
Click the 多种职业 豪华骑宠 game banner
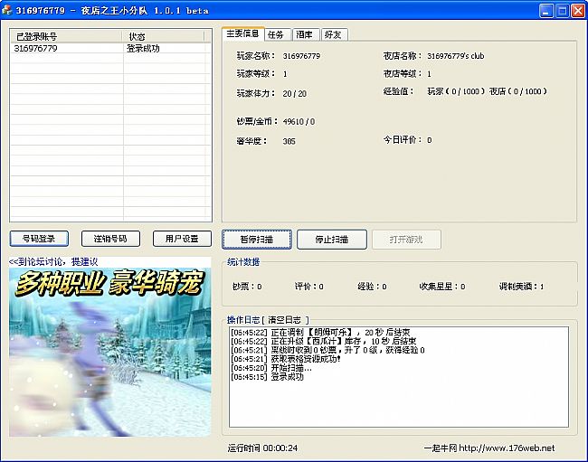pyautogui.click(x=110, y=353)
